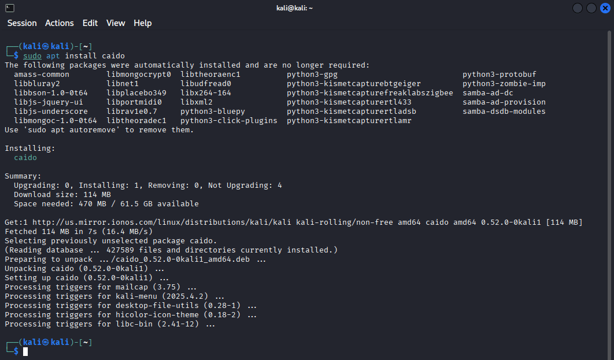
Task: Open the Actions menu
Action: click(59, 23)
